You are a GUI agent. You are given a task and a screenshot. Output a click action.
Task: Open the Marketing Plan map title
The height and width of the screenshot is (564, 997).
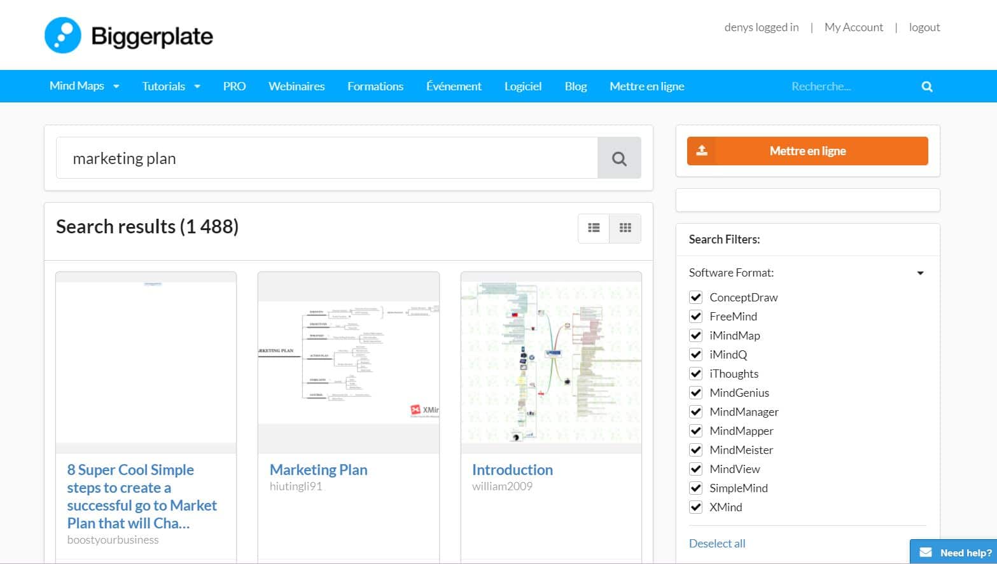pos(318,470)
